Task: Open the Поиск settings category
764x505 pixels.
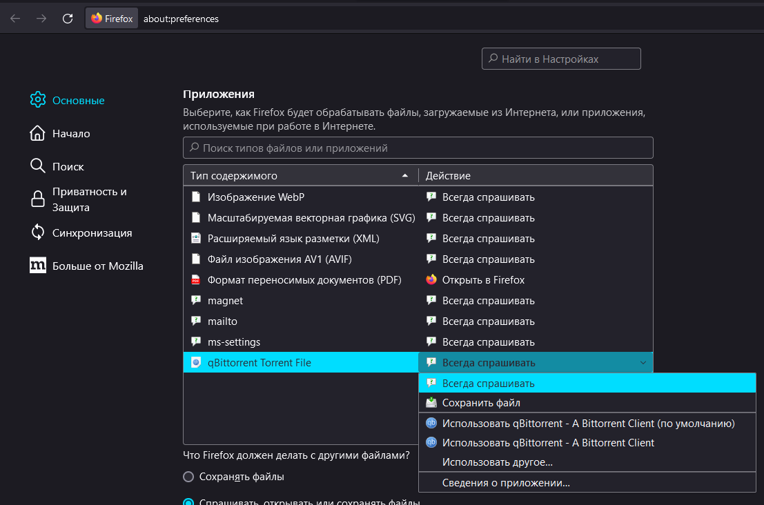Action: (x=57, y=166)
